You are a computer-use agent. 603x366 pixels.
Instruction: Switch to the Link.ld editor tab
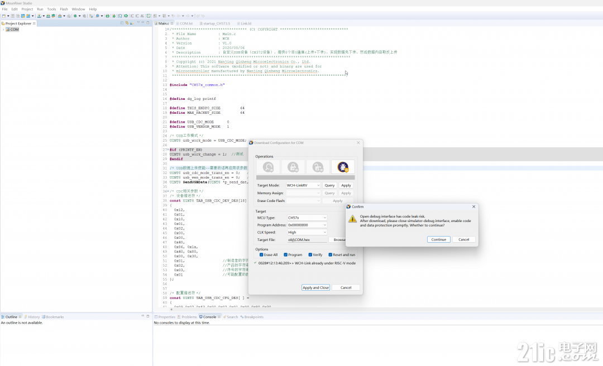tap(245, 23)
